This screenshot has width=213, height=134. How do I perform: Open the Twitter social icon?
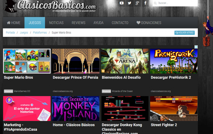130,3
